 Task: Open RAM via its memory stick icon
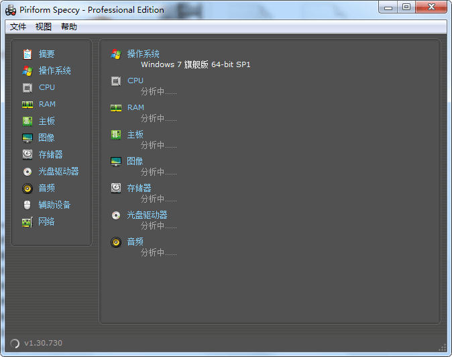27,104
